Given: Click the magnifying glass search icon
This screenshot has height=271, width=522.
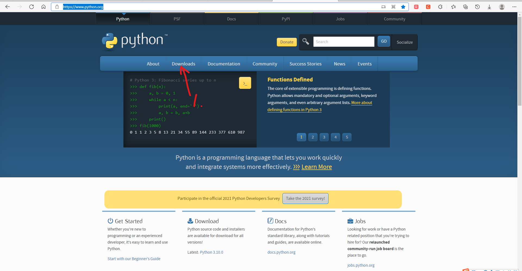Looking at the screenshot, I should (x=306, y=41).
